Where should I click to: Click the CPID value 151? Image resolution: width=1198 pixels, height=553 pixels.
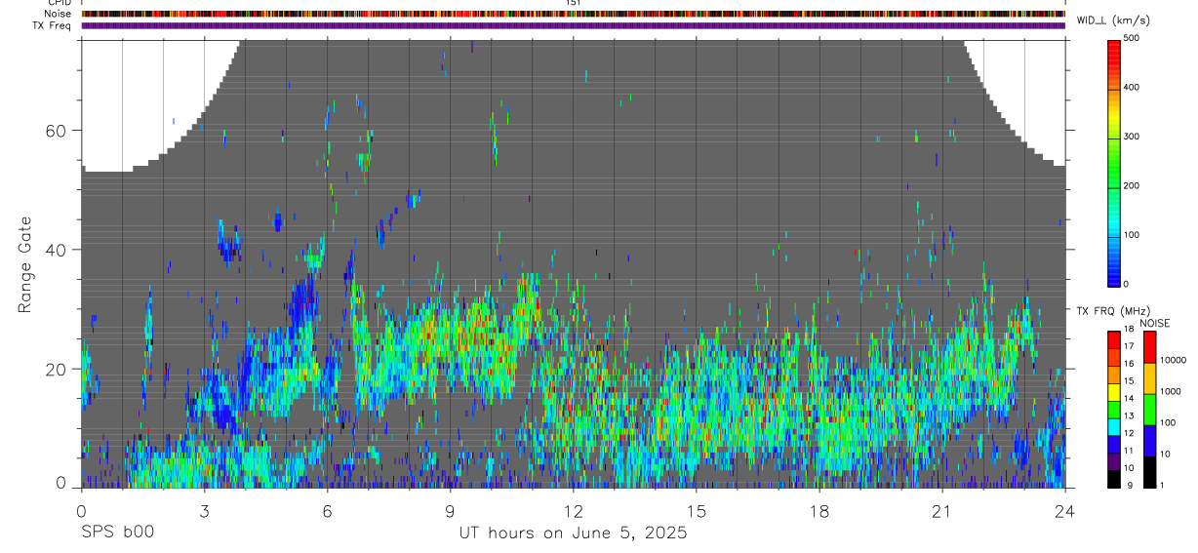(573, 3)
